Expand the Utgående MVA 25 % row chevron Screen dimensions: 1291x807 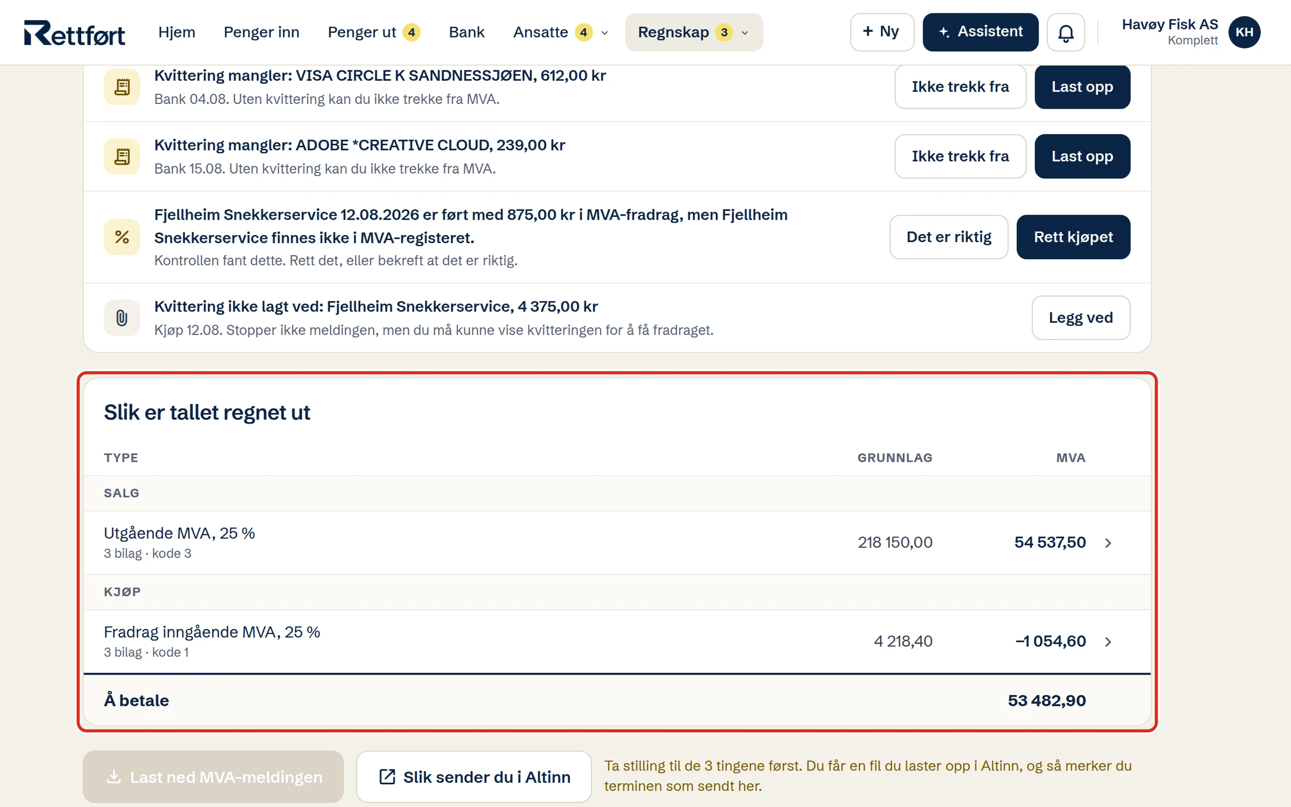(x=1108, y=543)
